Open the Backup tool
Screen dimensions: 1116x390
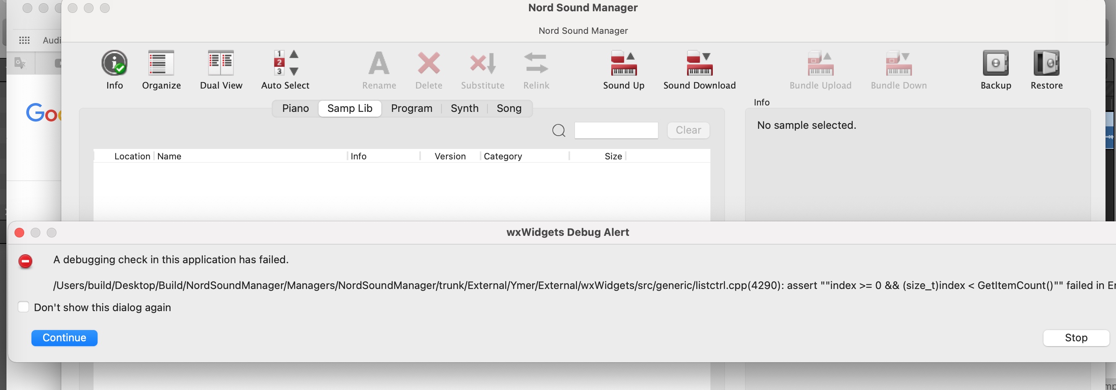click(995, 63)
